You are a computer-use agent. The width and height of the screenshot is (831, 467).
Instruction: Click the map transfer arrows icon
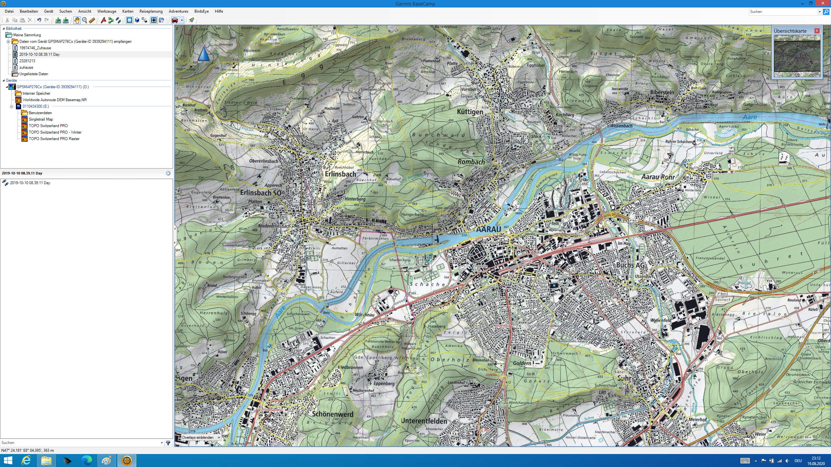pyautogui.click(x=161, y=20)
